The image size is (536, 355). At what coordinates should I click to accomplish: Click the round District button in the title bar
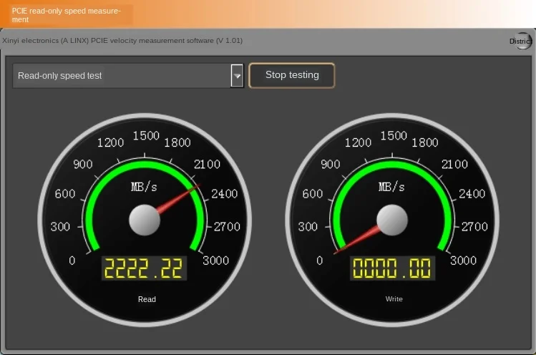pyautogui.click(x=522, y=41)
